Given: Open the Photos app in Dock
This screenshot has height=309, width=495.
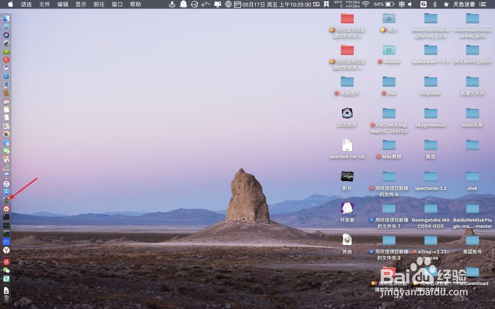Looking at the screenshot, I should pos(6,134).
